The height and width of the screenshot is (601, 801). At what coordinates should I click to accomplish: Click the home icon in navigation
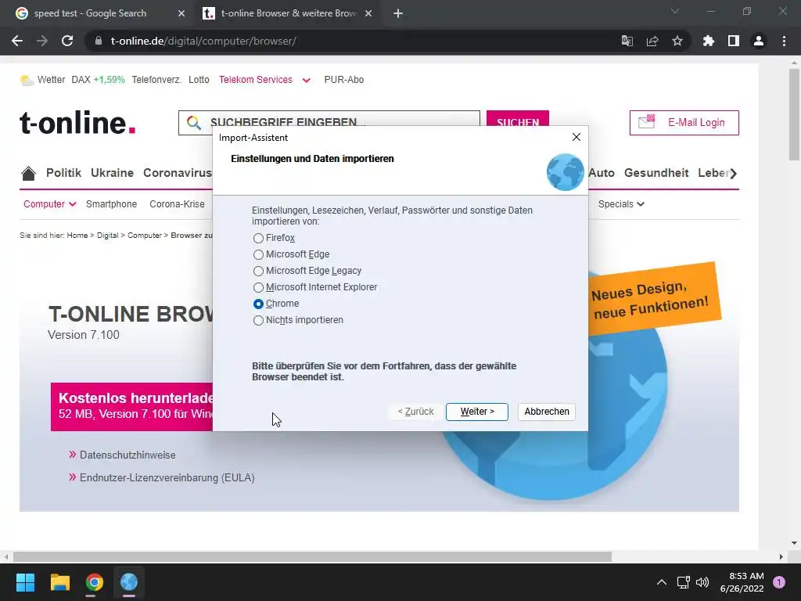pyautogui.click(x=29, y=173)
